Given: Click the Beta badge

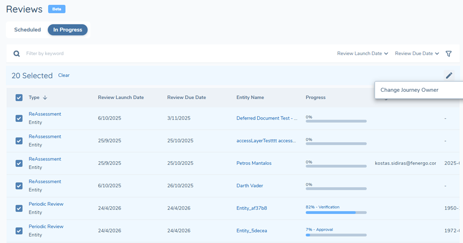Looking at the screenshot, I should (57, 9).
